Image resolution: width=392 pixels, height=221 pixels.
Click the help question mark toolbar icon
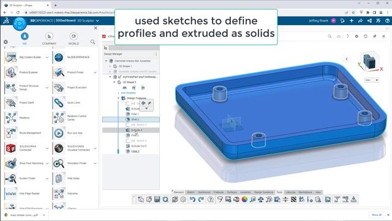click(211, 200)
